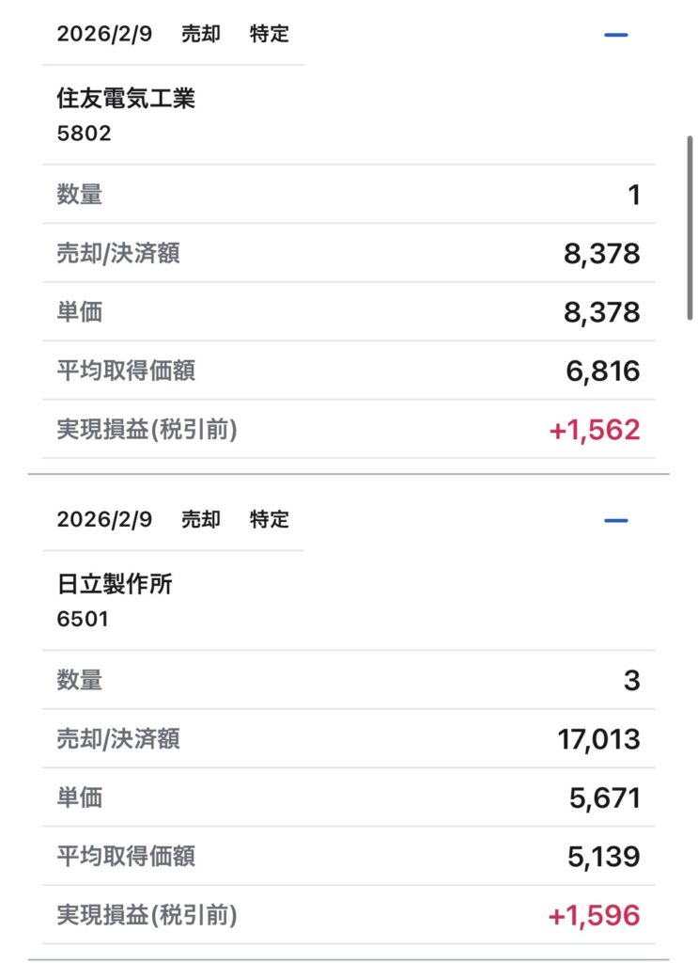Tap the 17,013 settlement amount
Screen dimensions: 698x963
[598, 739]
